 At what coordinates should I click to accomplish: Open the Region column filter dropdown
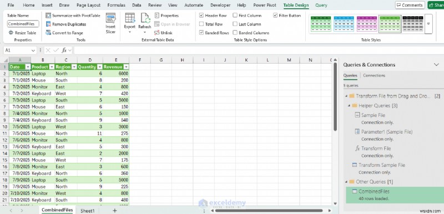74,67
